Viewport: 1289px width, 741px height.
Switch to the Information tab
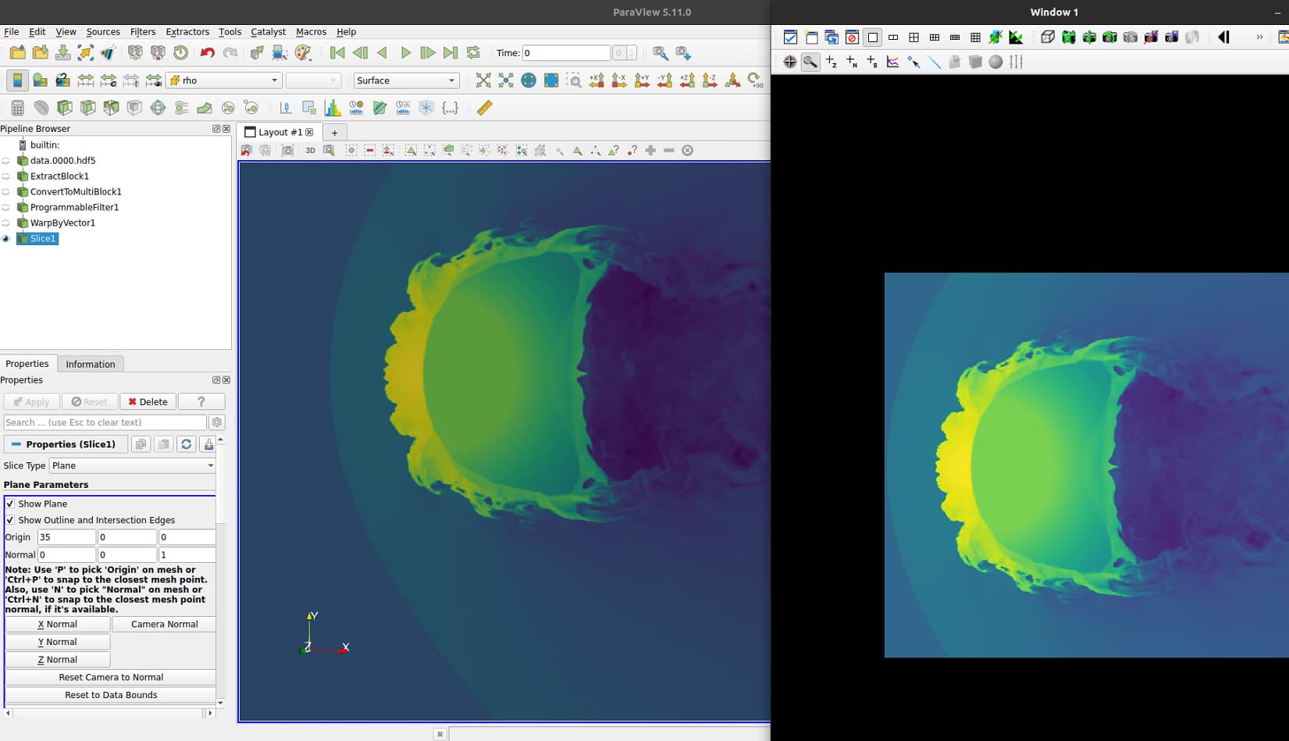click(x=91, y=364)
